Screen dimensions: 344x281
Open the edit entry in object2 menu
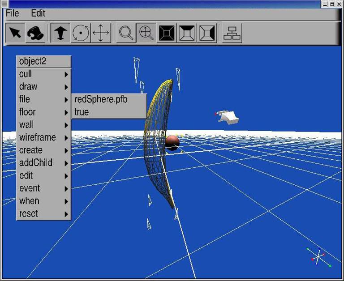coord(43,176)
